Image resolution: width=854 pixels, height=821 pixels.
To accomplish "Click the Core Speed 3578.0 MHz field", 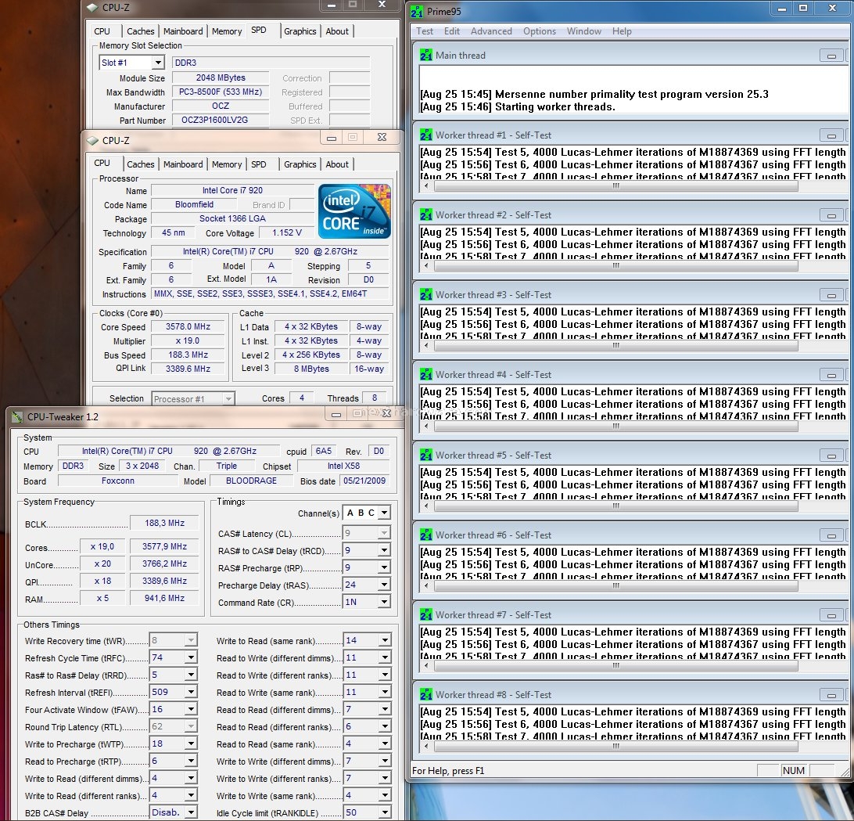I will (188, 326).
